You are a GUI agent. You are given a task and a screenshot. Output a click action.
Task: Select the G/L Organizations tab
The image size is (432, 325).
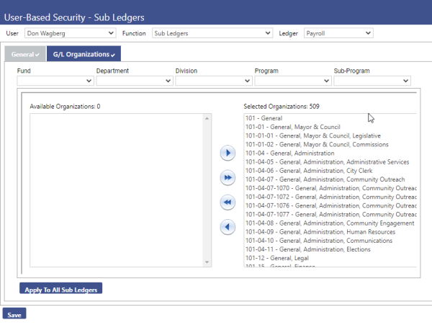[x=84, y=54]
